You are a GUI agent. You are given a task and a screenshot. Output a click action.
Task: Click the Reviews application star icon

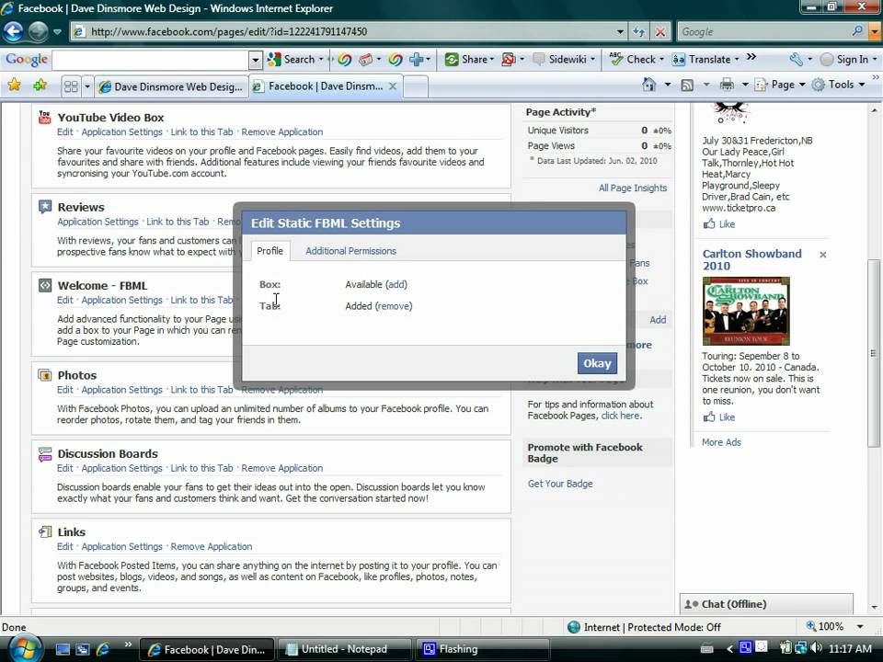tap(45, 207)
